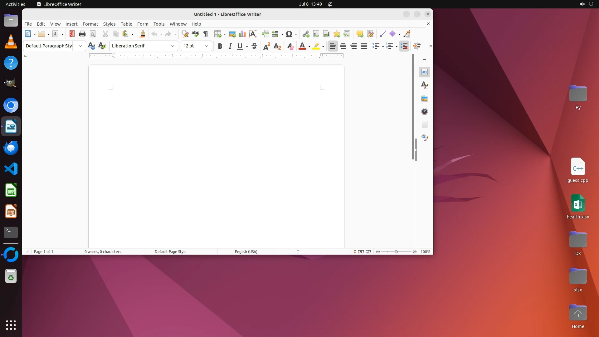Click the Clone Formatting paintbrush icon
This screenshot has height=337, width=599.
(143, 34)
